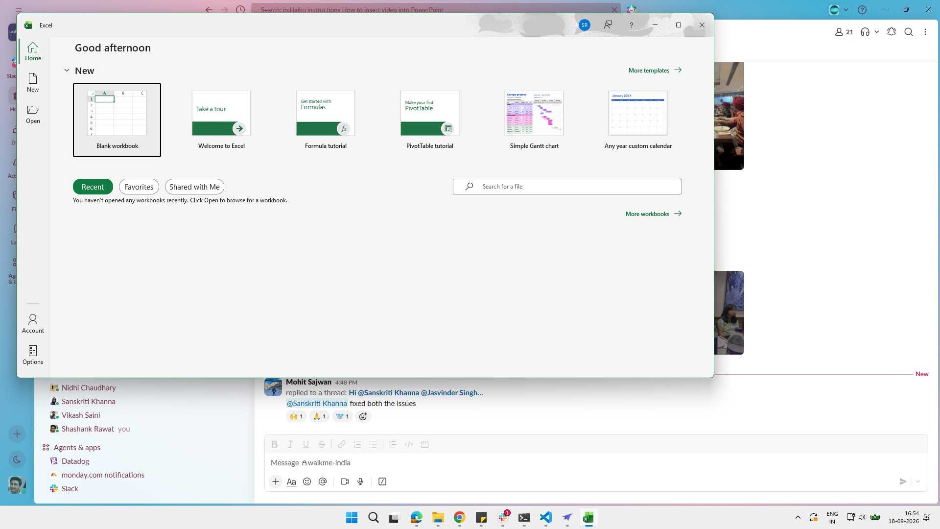Viewport: 940px width, 529px height.
Task: Switch to the Favorites tab
Action: (x=139, y=187)
